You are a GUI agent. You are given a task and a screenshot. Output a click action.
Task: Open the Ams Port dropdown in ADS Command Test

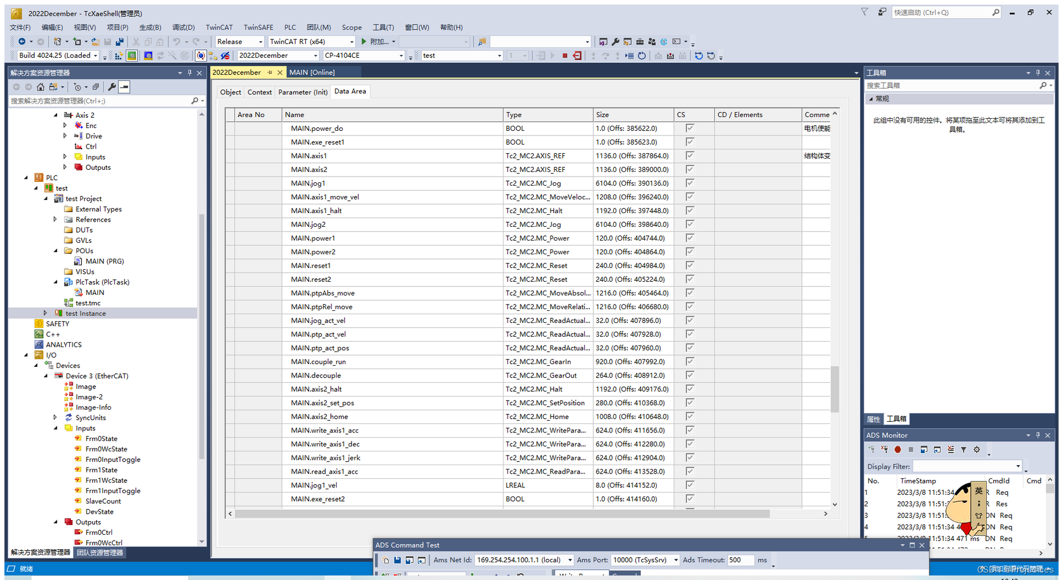tap(676, 560)
